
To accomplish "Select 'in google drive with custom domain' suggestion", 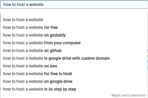I will (74, 58).
